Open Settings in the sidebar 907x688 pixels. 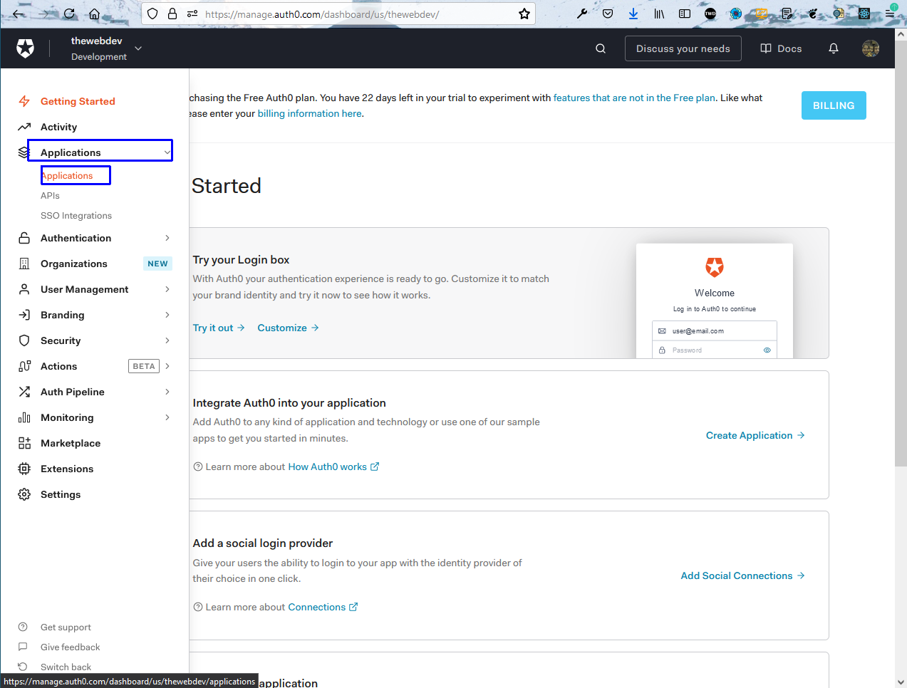point(61,494)
